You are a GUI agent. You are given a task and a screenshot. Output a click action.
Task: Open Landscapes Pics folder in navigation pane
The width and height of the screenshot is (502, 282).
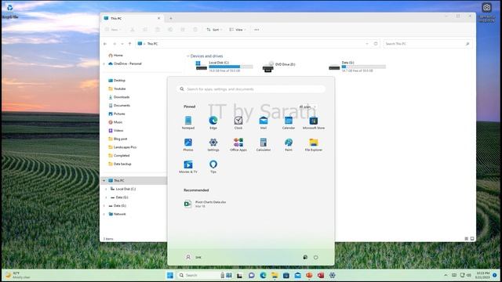(122, 147)
